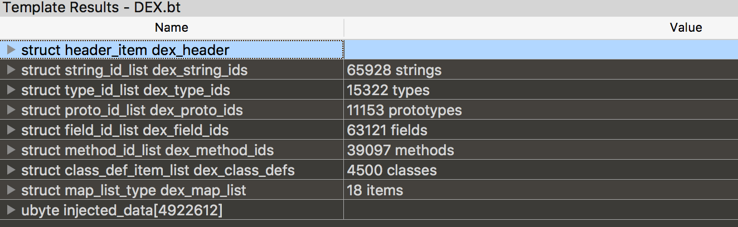Expand dex_type_ids tree node arrow

click(11, 90)
